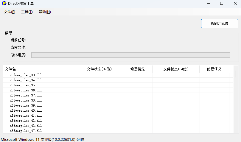The height and width of the screenshot is (142, 241).
Task: Pick the d3dcompiler_47.dll row
Action: pyautogui.click(x=26, y=131)
